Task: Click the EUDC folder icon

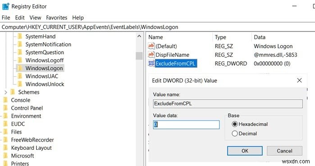Action: click(5, 124)
